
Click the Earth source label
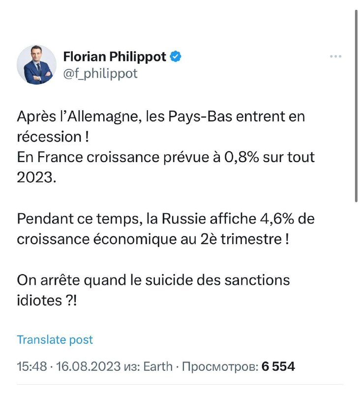click(x=158, y=366)
